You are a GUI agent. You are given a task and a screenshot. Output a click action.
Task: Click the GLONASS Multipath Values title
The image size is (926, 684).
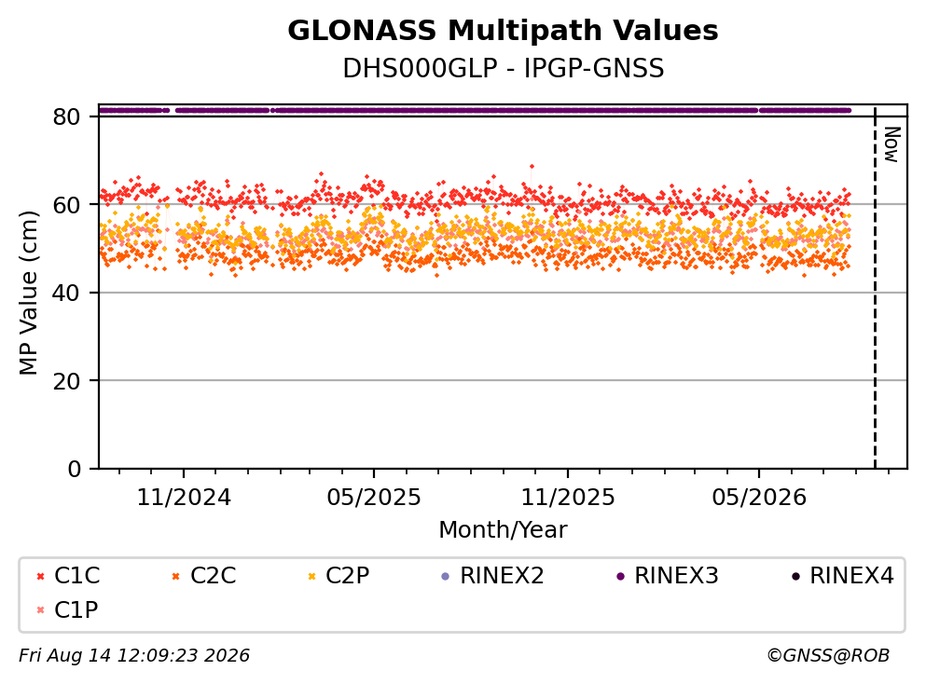click(503, 30)
